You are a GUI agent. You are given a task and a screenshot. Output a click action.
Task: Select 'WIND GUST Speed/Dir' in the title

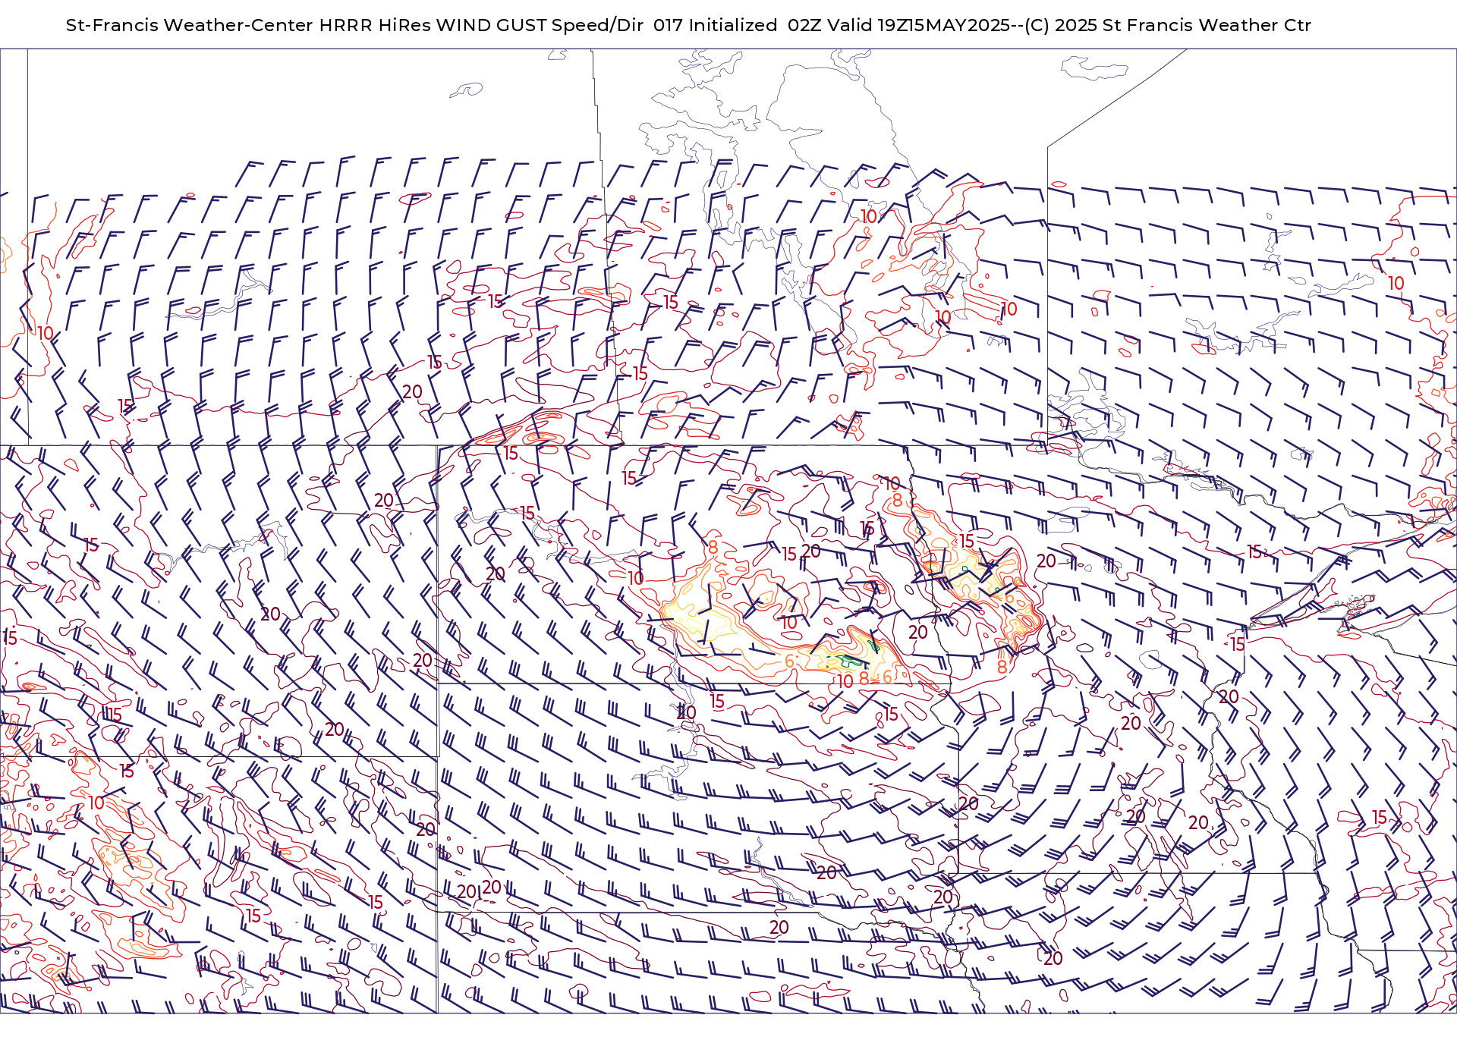click(x=540, y=25)
